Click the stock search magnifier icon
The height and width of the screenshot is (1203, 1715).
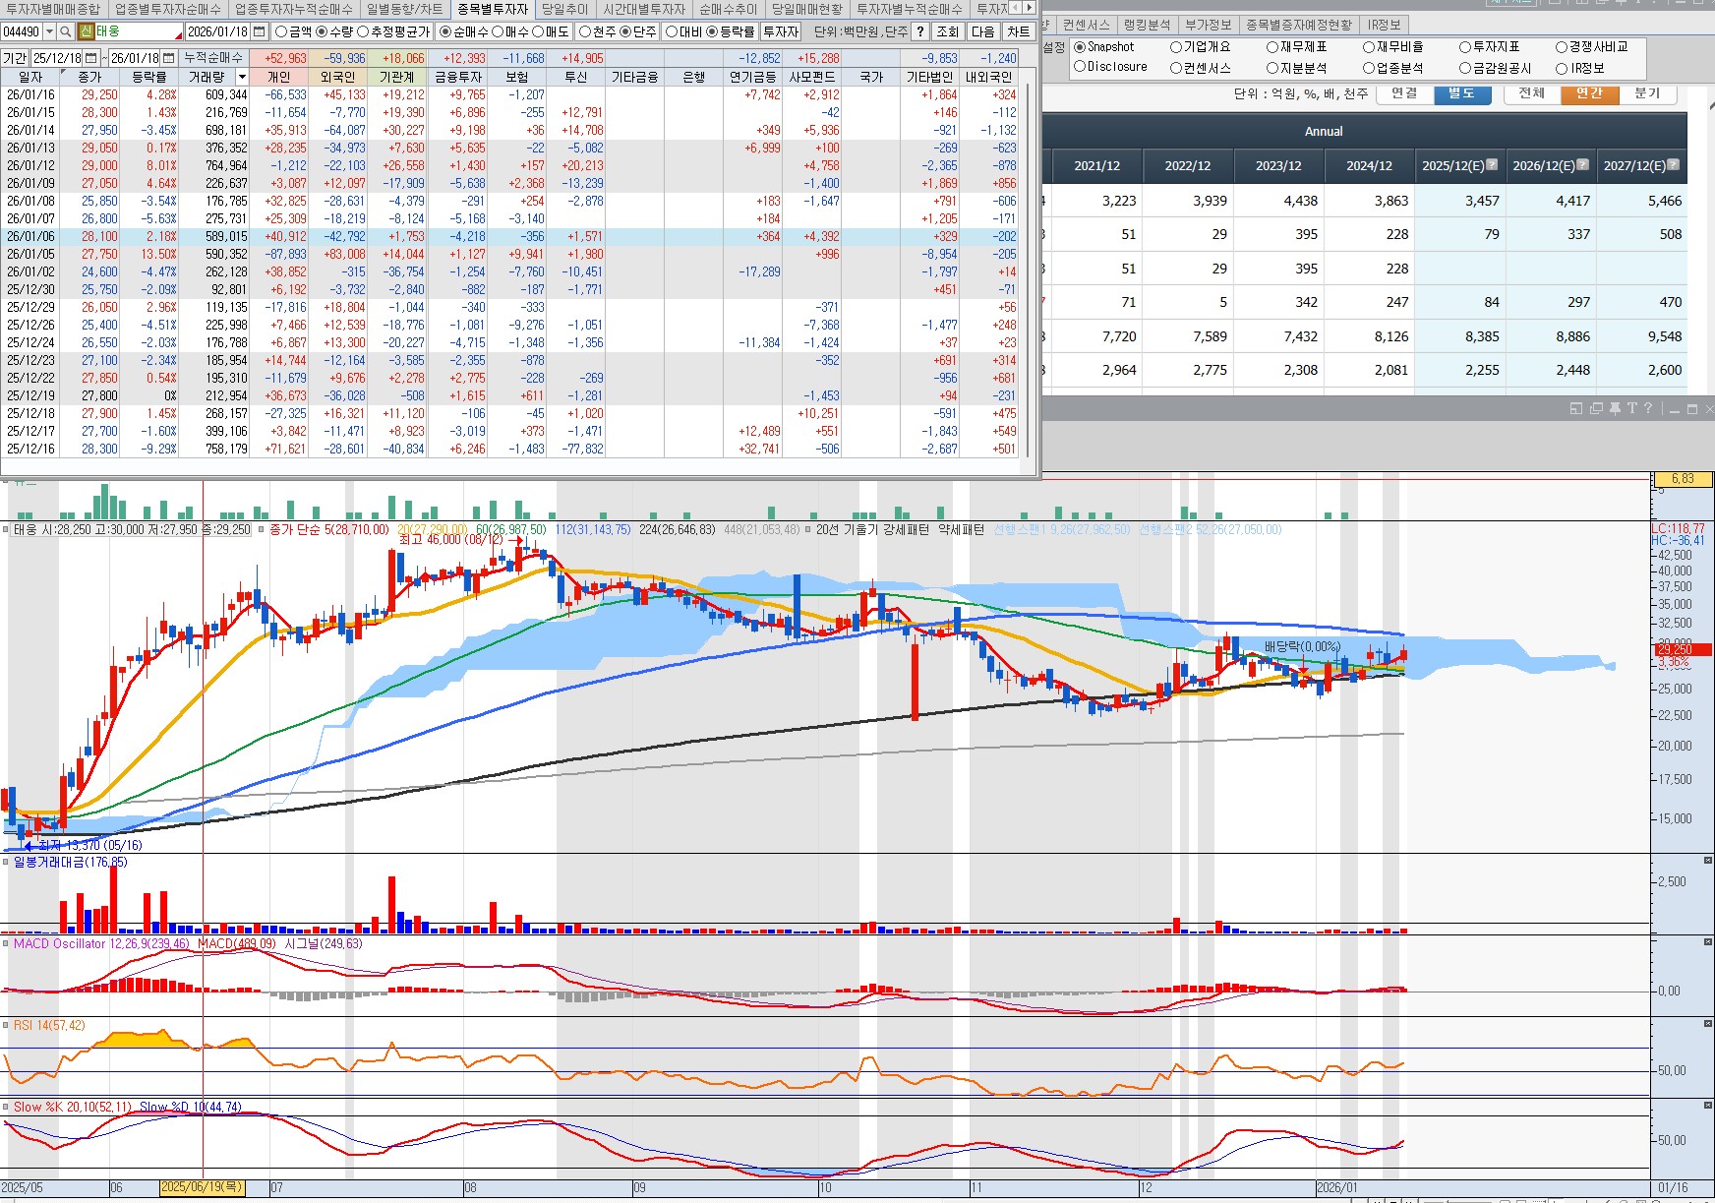(66, 31)
